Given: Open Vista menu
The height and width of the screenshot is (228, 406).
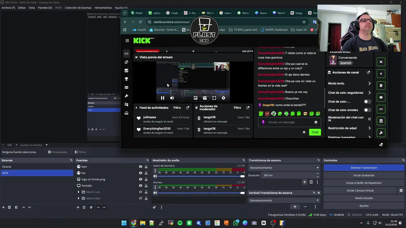Looking at the screenshot, I should pyautogui.click(x=32, y=8).
